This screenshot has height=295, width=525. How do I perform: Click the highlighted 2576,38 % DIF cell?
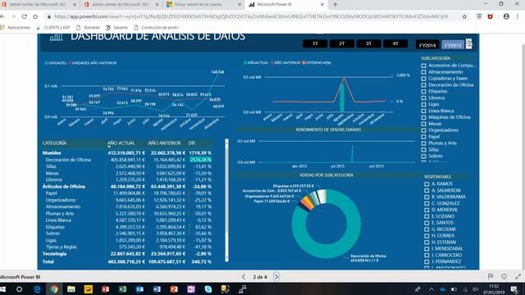tap(200, 160)
